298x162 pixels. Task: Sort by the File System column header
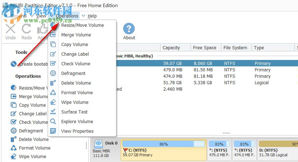click(236, 48)
